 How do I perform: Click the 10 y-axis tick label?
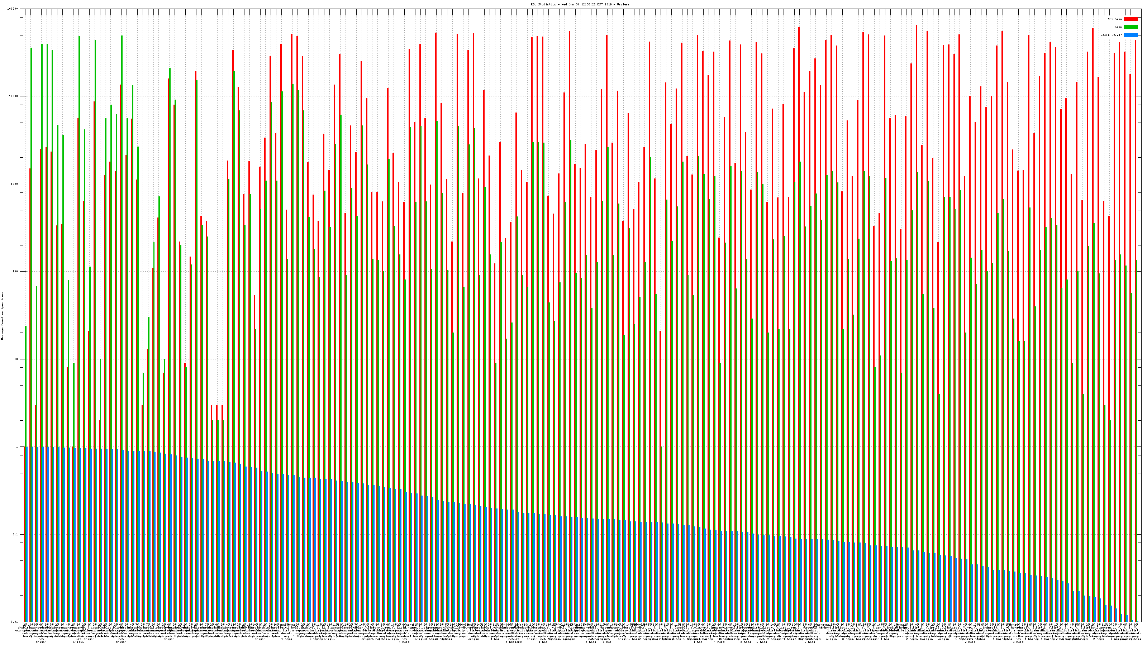16,359
